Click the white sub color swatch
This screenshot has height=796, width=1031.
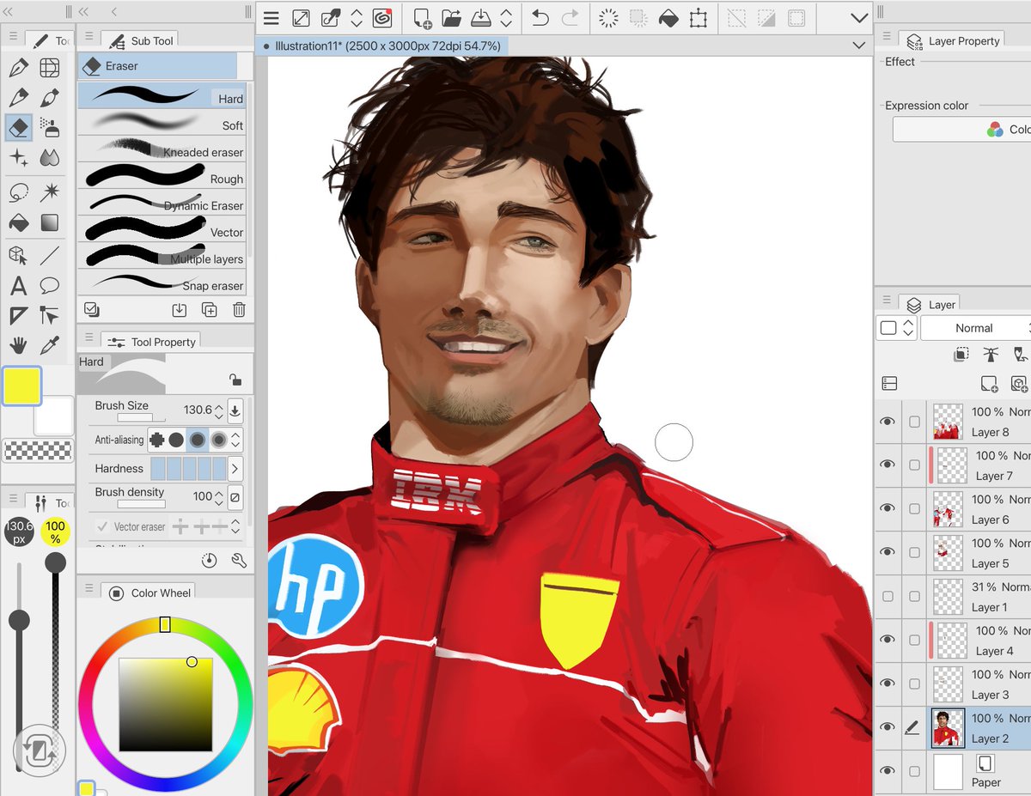[55, 416]
